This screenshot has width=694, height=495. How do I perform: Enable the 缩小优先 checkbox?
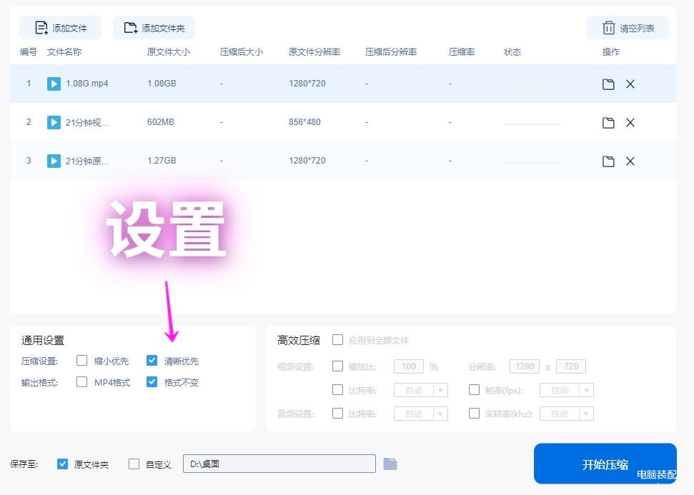82,361
